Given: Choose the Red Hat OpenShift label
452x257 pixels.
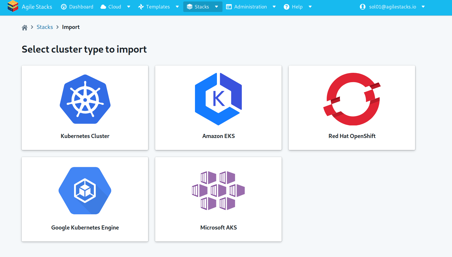Looking at the screenshot, I should pos(352,136).
